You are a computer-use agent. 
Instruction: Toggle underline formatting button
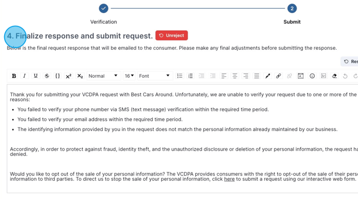35,76
